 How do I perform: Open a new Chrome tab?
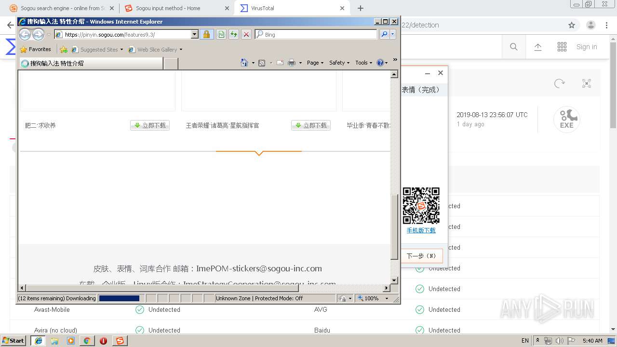click(x=361, y=8)
